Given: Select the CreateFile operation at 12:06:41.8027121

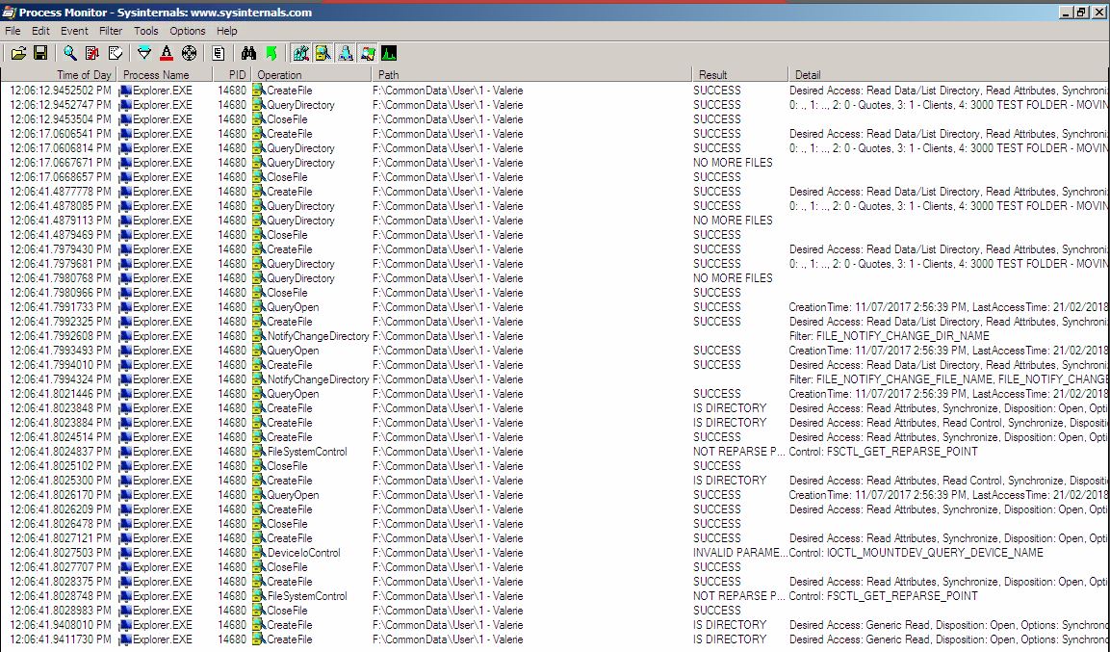Looking at the screenshot, I should (x=289, y=538).
